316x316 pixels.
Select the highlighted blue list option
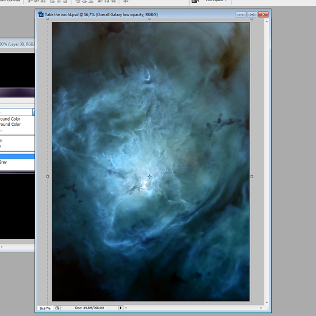click(x=17, y=157)
